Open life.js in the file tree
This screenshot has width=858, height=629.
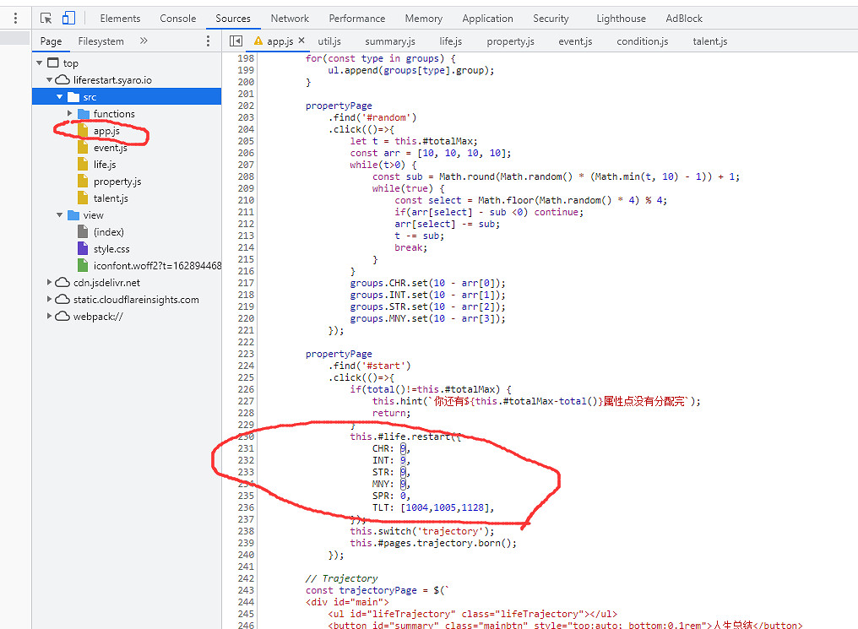pyautogui.click(x=105, y=165)
